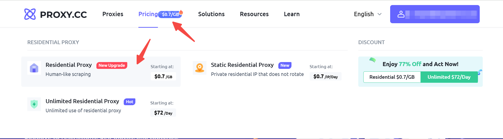Open the Learn menu

292,14
